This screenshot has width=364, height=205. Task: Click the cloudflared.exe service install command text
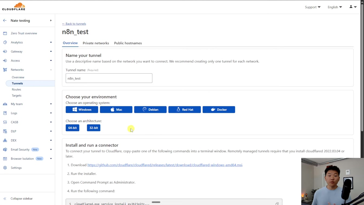click(x=112, y=204)
